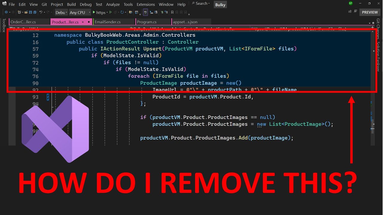
Task: Switch to the OrderC...ller.cs tab
Action: pyautogui.click(x=29, y=22)
